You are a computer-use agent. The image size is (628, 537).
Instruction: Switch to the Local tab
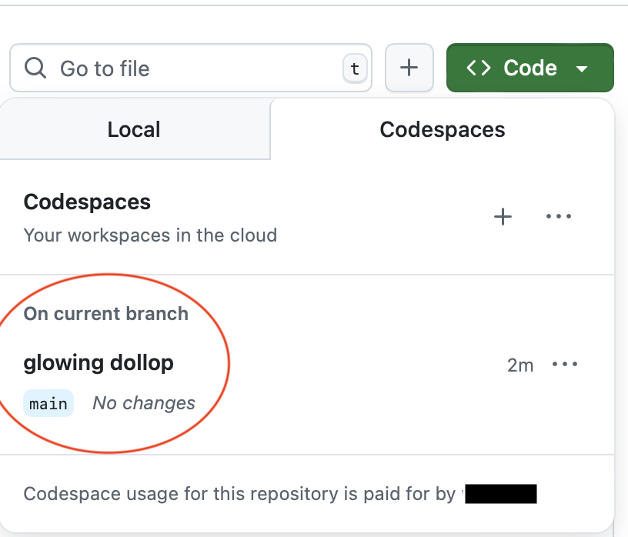coord(134,129)
